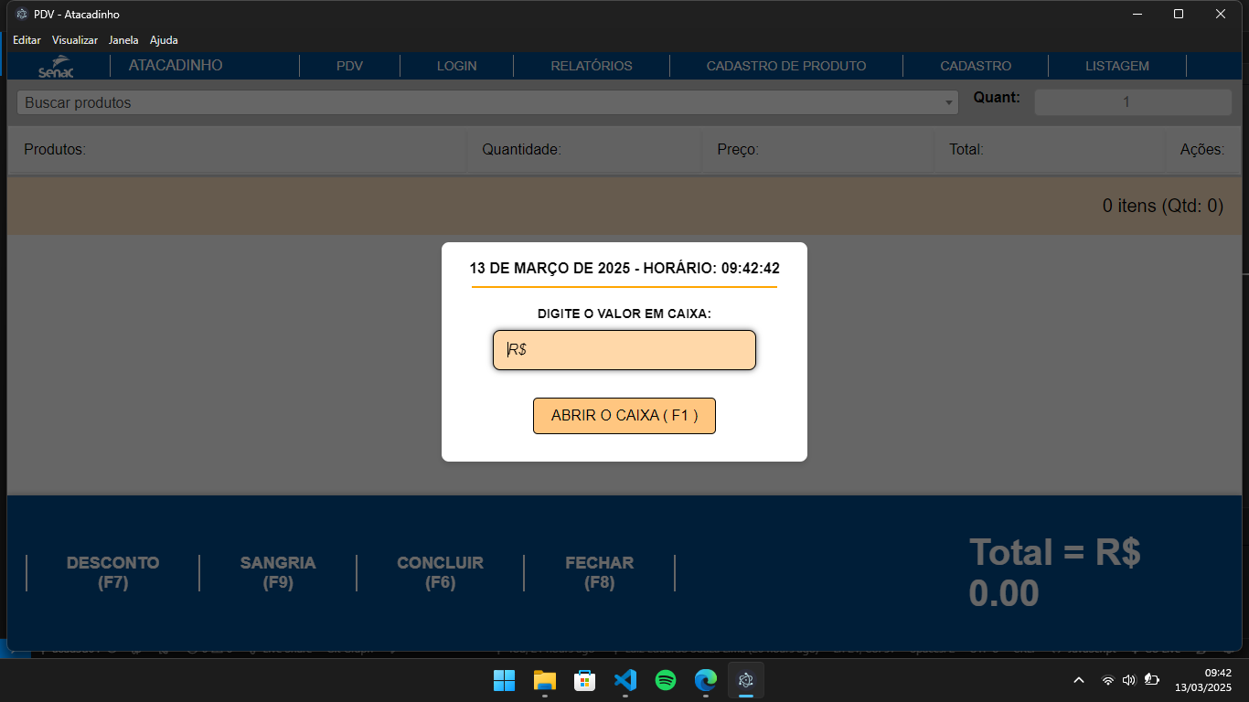Click the DESCONTO (F7) button
Screen dimensions: 1249x702
tap(112, 572)
